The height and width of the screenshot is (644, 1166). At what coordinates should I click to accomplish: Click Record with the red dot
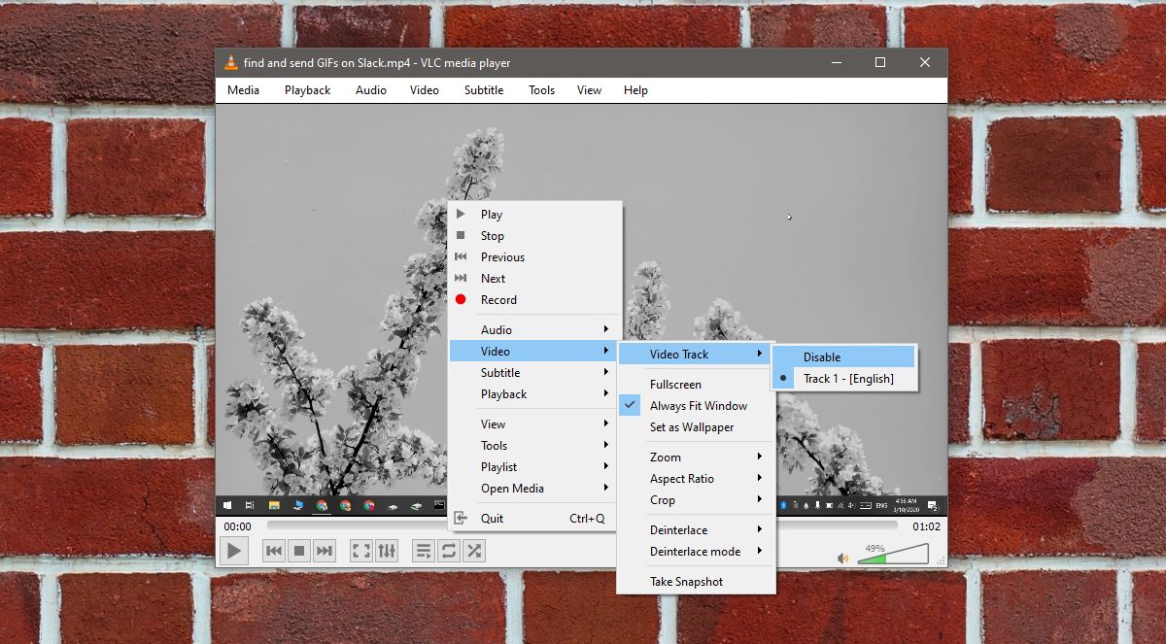click(x=534, y=300)
